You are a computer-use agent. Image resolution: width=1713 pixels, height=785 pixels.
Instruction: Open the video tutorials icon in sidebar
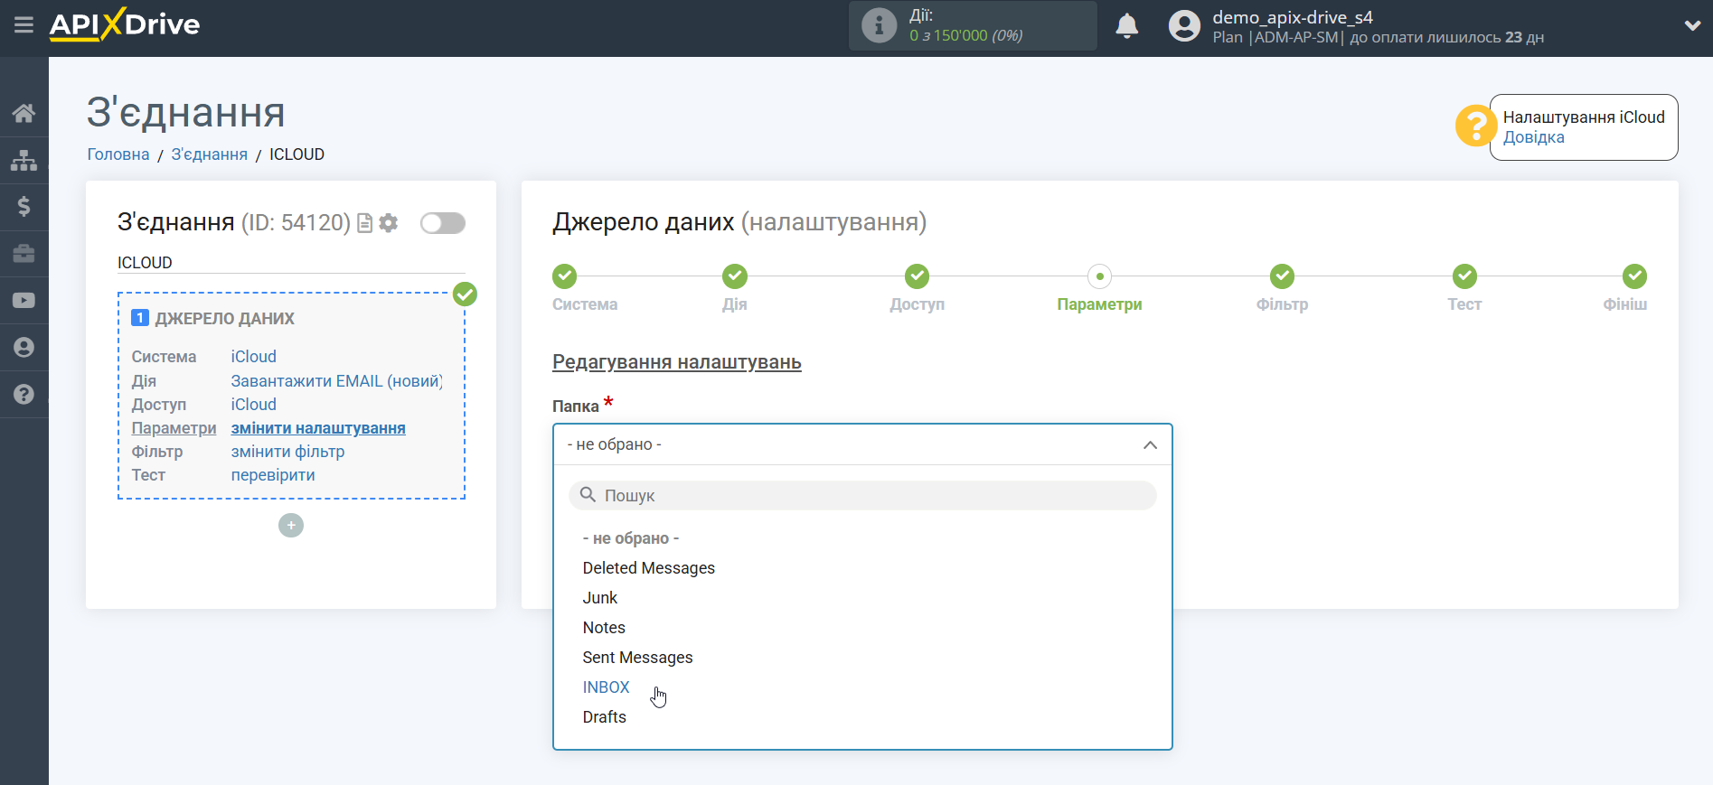tap(24, 301)
